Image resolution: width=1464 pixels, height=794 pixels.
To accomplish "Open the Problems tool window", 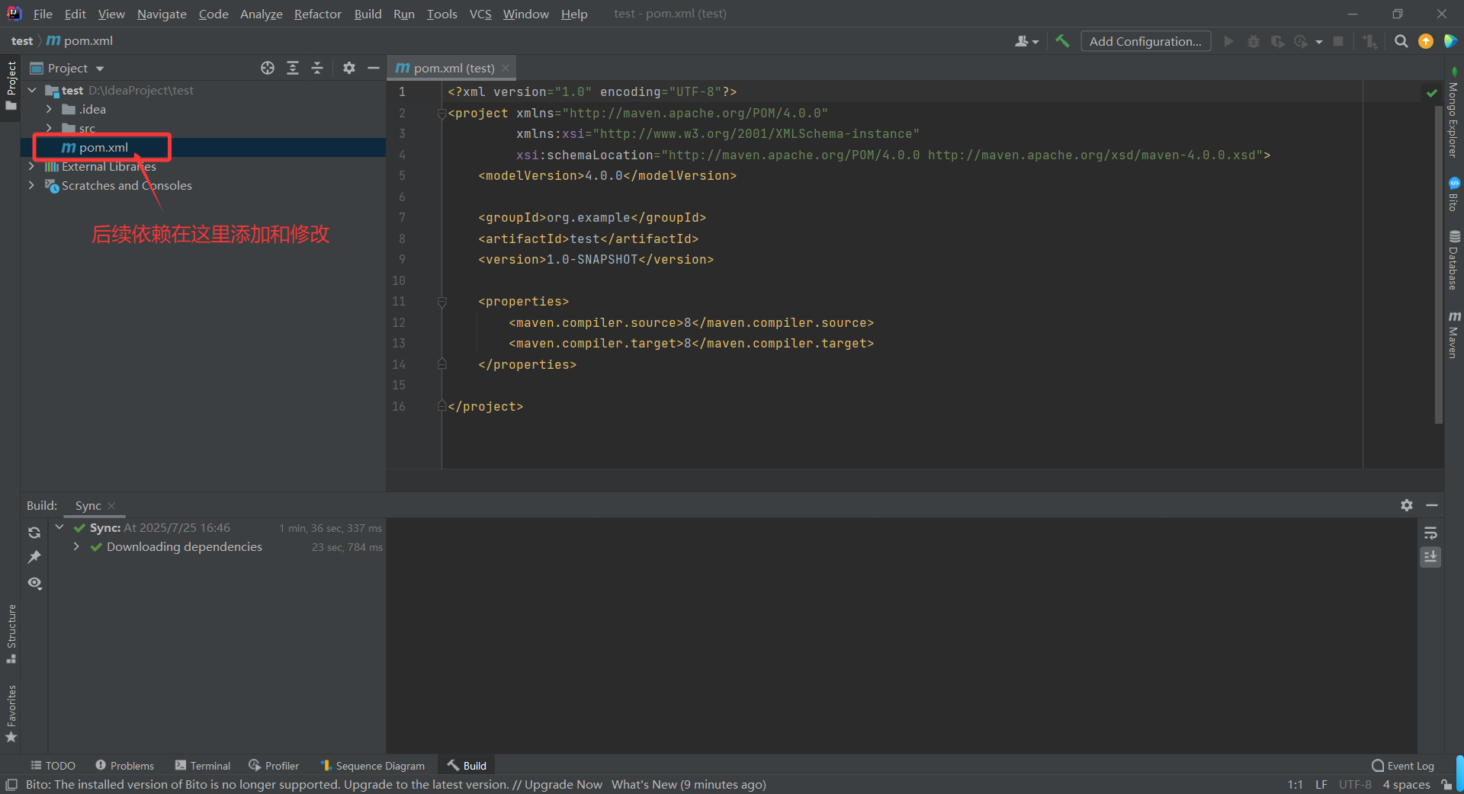I will coord(124,766).
